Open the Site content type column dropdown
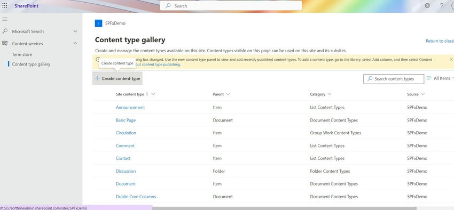The height and width of the screenshot is (210, 454). coord(153,94)
